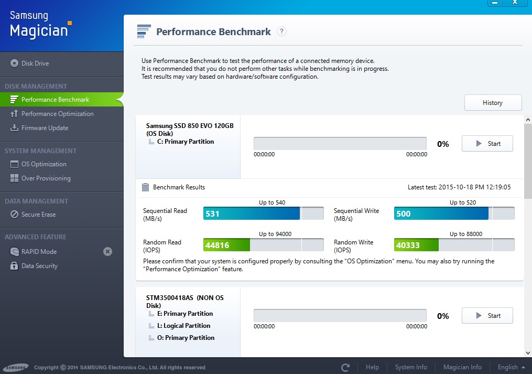Select Performance Benchmark menu item
The width and height of the screenshot is (532, 374).
(x=55, y=100)
